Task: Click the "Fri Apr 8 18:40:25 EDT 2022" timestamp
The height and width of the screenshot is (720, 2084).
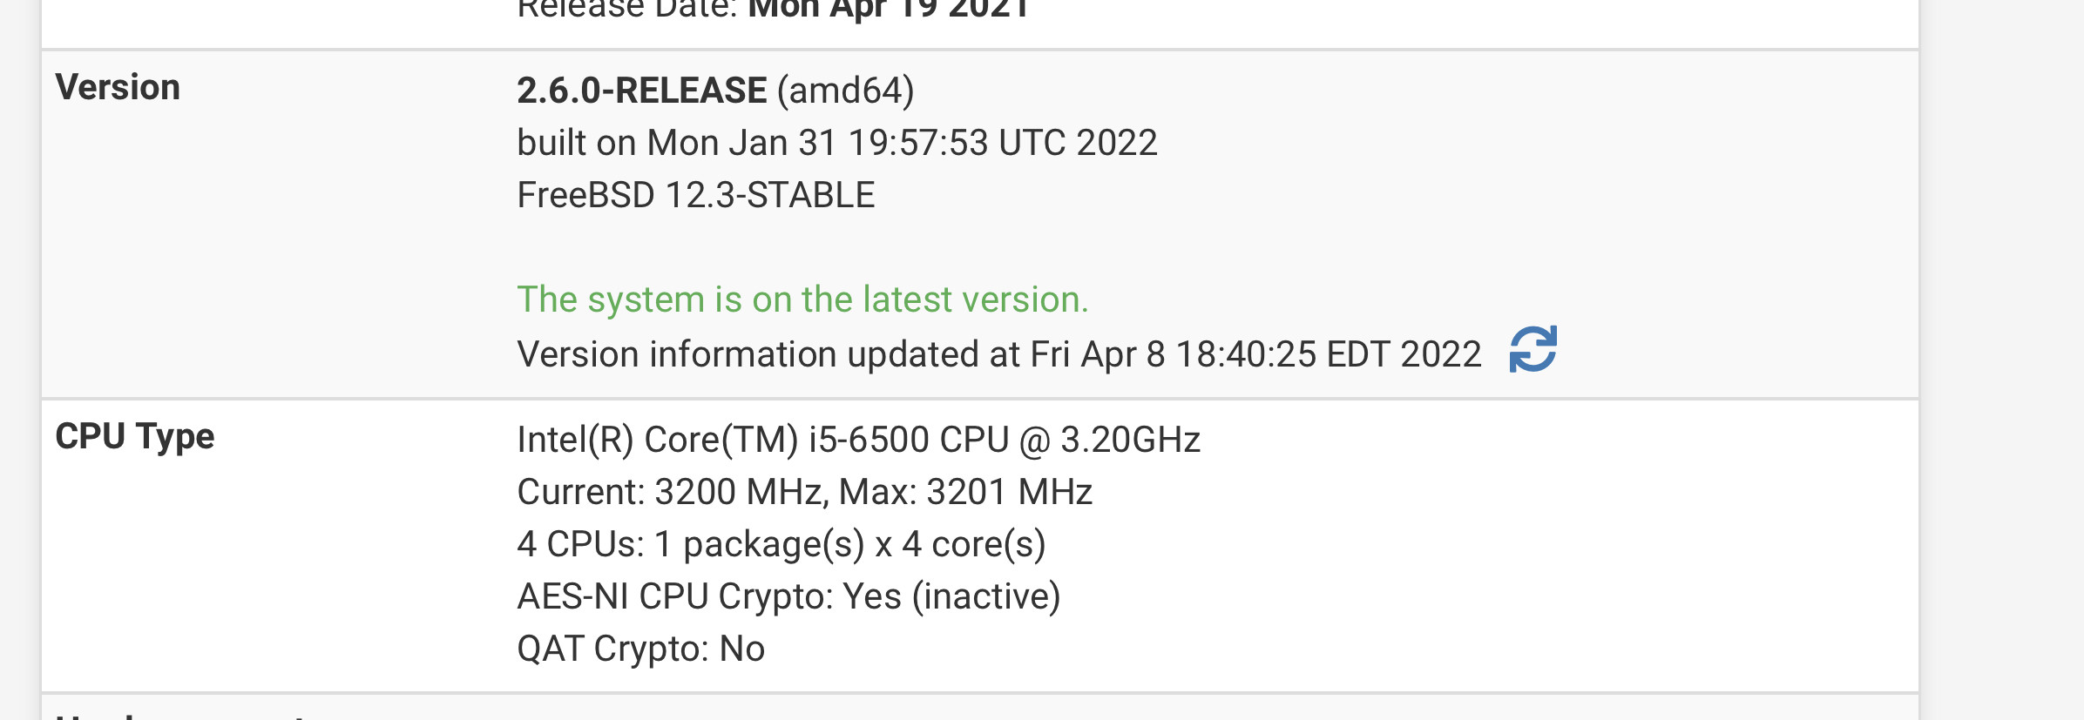Action: pos(1255,354)
